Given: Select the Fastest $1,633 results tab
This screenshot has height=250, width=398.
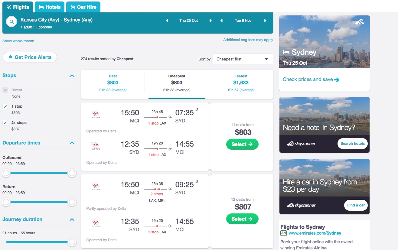Looking at the screenshot, I should 241,83.
